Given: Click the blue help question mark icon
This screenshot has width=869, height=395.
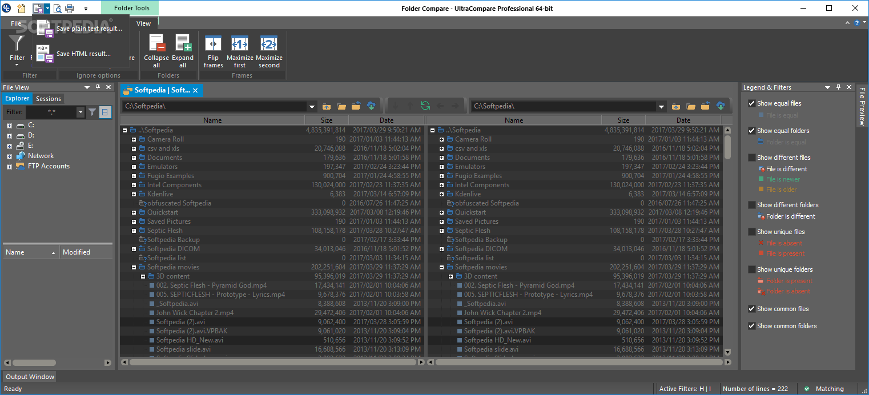Looking at the screenshot, I should point(857,23).
